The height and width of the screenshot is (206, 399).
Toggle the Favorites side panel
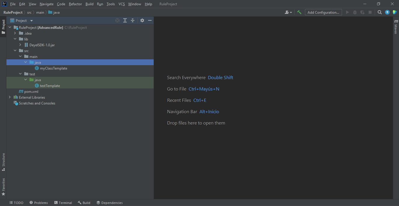tap(4, 186)
